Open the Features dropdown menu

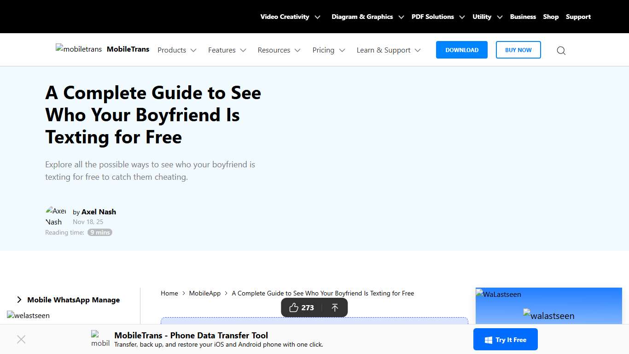click(x=227, y=50)
